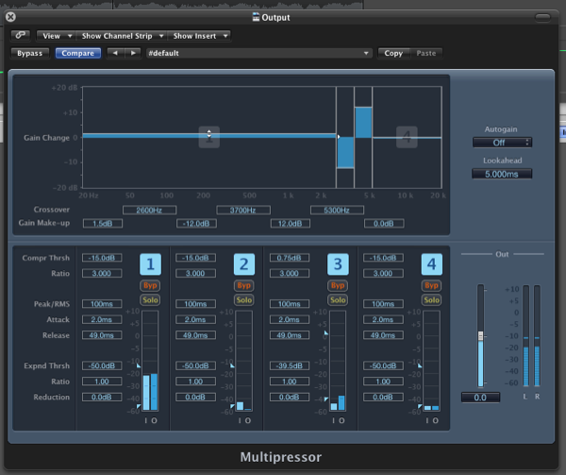Click band 3 compressor threshold triangle marker
The image size is (566, 475).
326,332
